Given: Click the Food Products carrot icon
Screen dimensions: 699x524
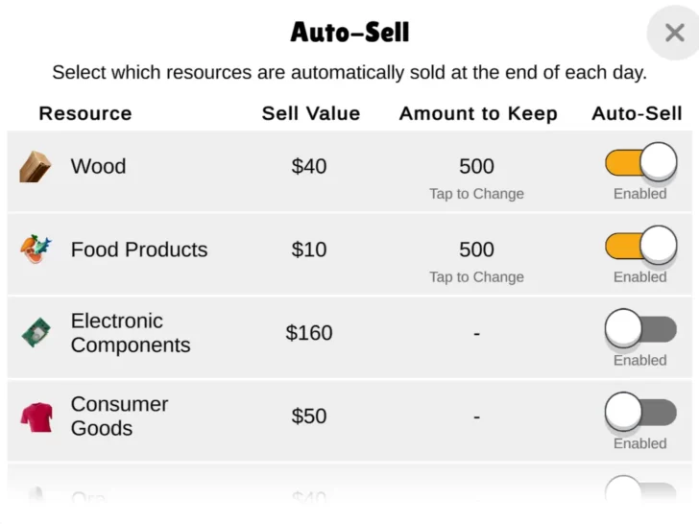Looking at the screenshot, I should pos(36,250).
